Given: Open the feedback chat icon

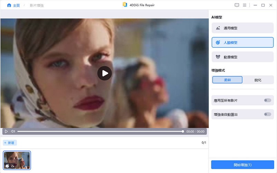Looking at the screenshot, I should pyautogui.click(x=237, y=5).
